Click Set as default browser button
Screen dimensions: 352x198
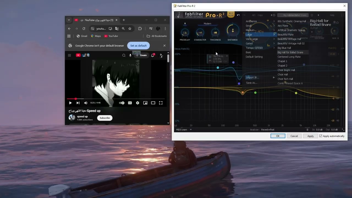[138, 46]
